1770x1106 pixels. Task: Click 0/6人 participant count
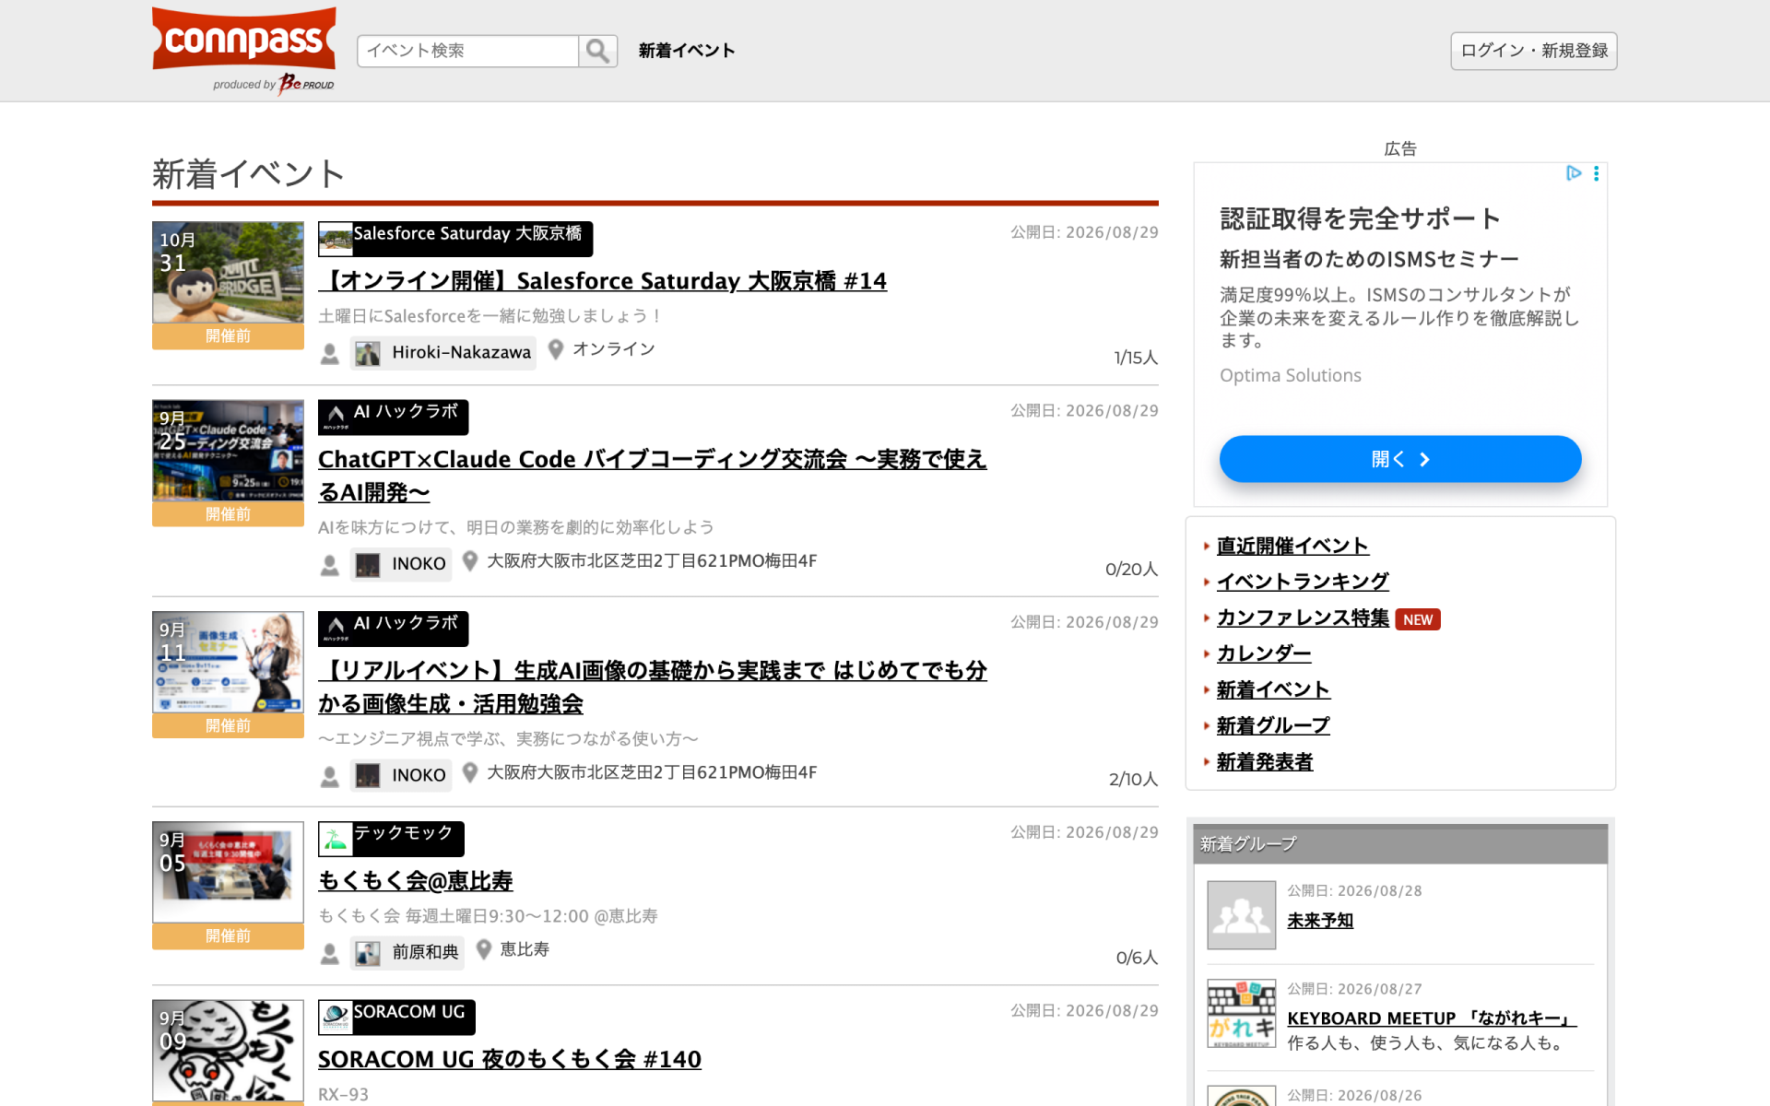[x=1137, y=958]
